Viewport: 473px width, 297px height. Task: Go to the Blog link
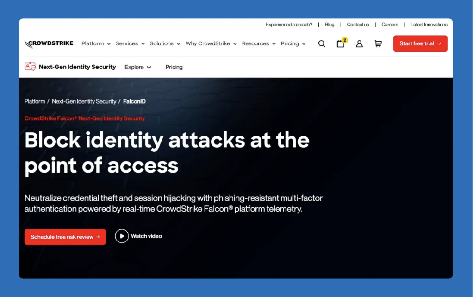pyautogui.click(x=330, y=25)
